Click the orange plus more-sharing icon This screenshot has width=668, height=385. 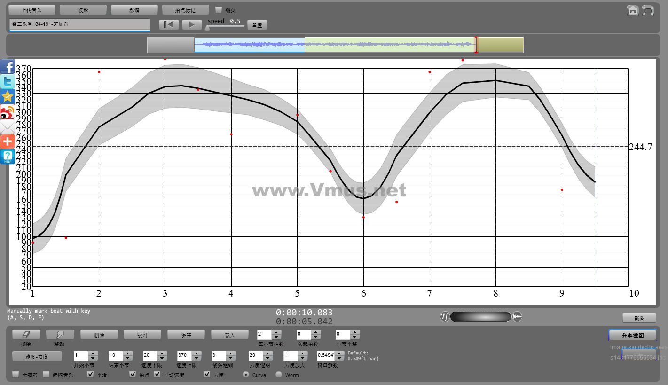tap(8, 141)
